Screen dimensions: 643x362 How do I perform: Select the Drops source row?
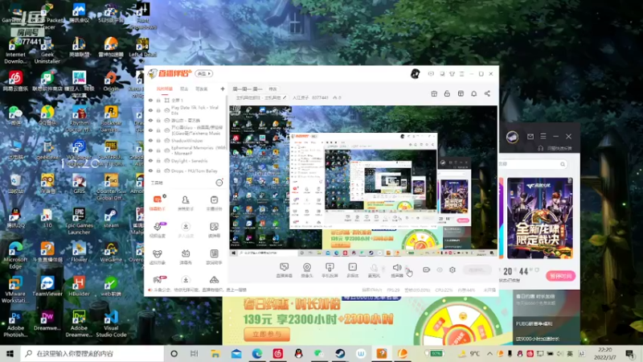point(186,171)
